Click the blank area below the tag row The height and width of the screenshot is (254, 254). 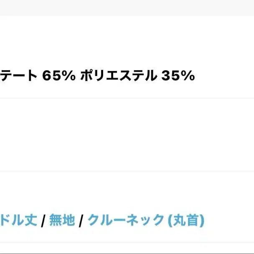127,249
